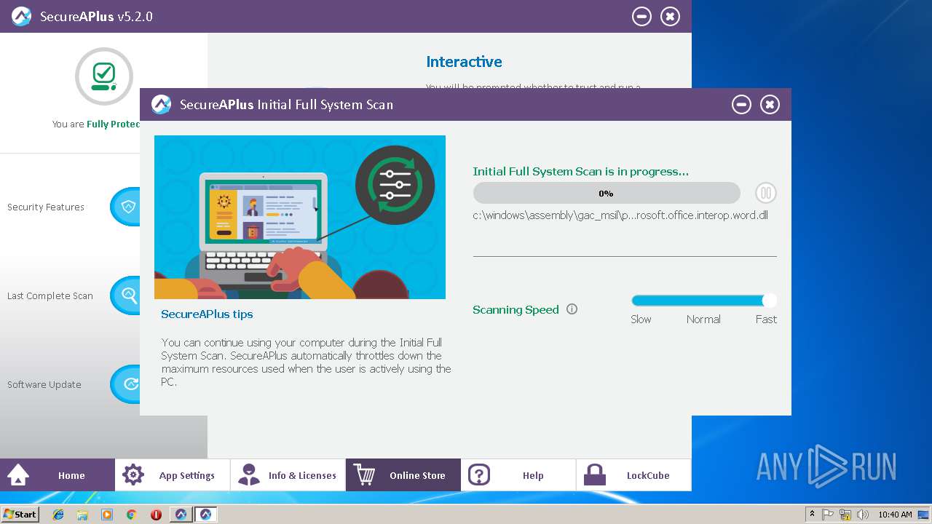Close the SecureAPlus v5.2.0 main window
The height and width of the screenshot is (524, 932).
coord(670,16)
